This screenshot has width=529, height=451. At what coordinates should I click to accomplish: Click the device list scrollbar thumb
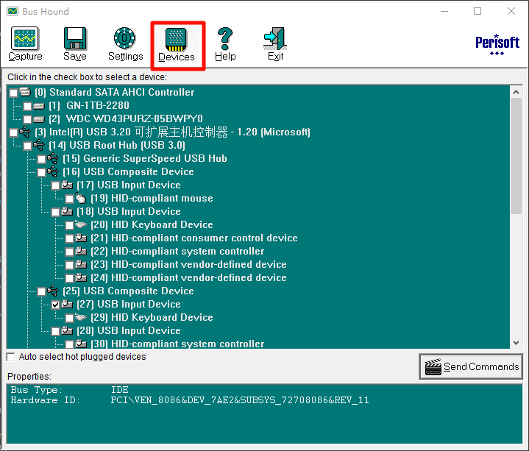516,156
